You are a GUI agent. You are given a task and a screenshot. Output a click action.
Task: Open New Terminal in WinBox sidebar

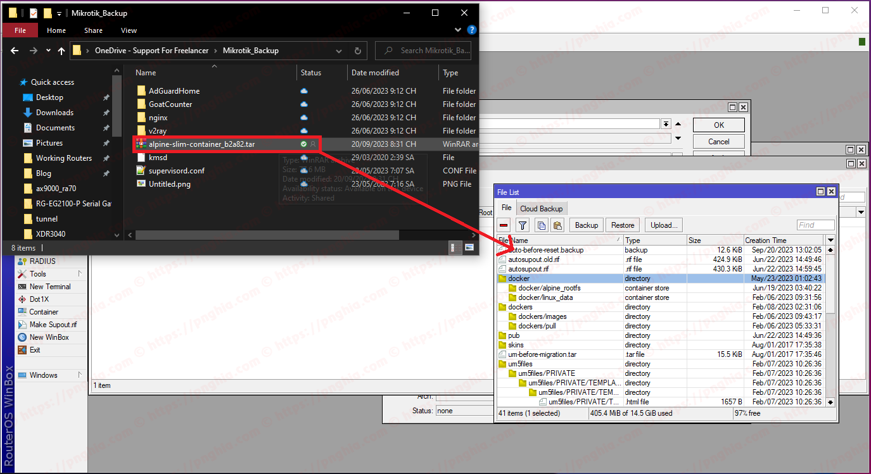(50, 287)
